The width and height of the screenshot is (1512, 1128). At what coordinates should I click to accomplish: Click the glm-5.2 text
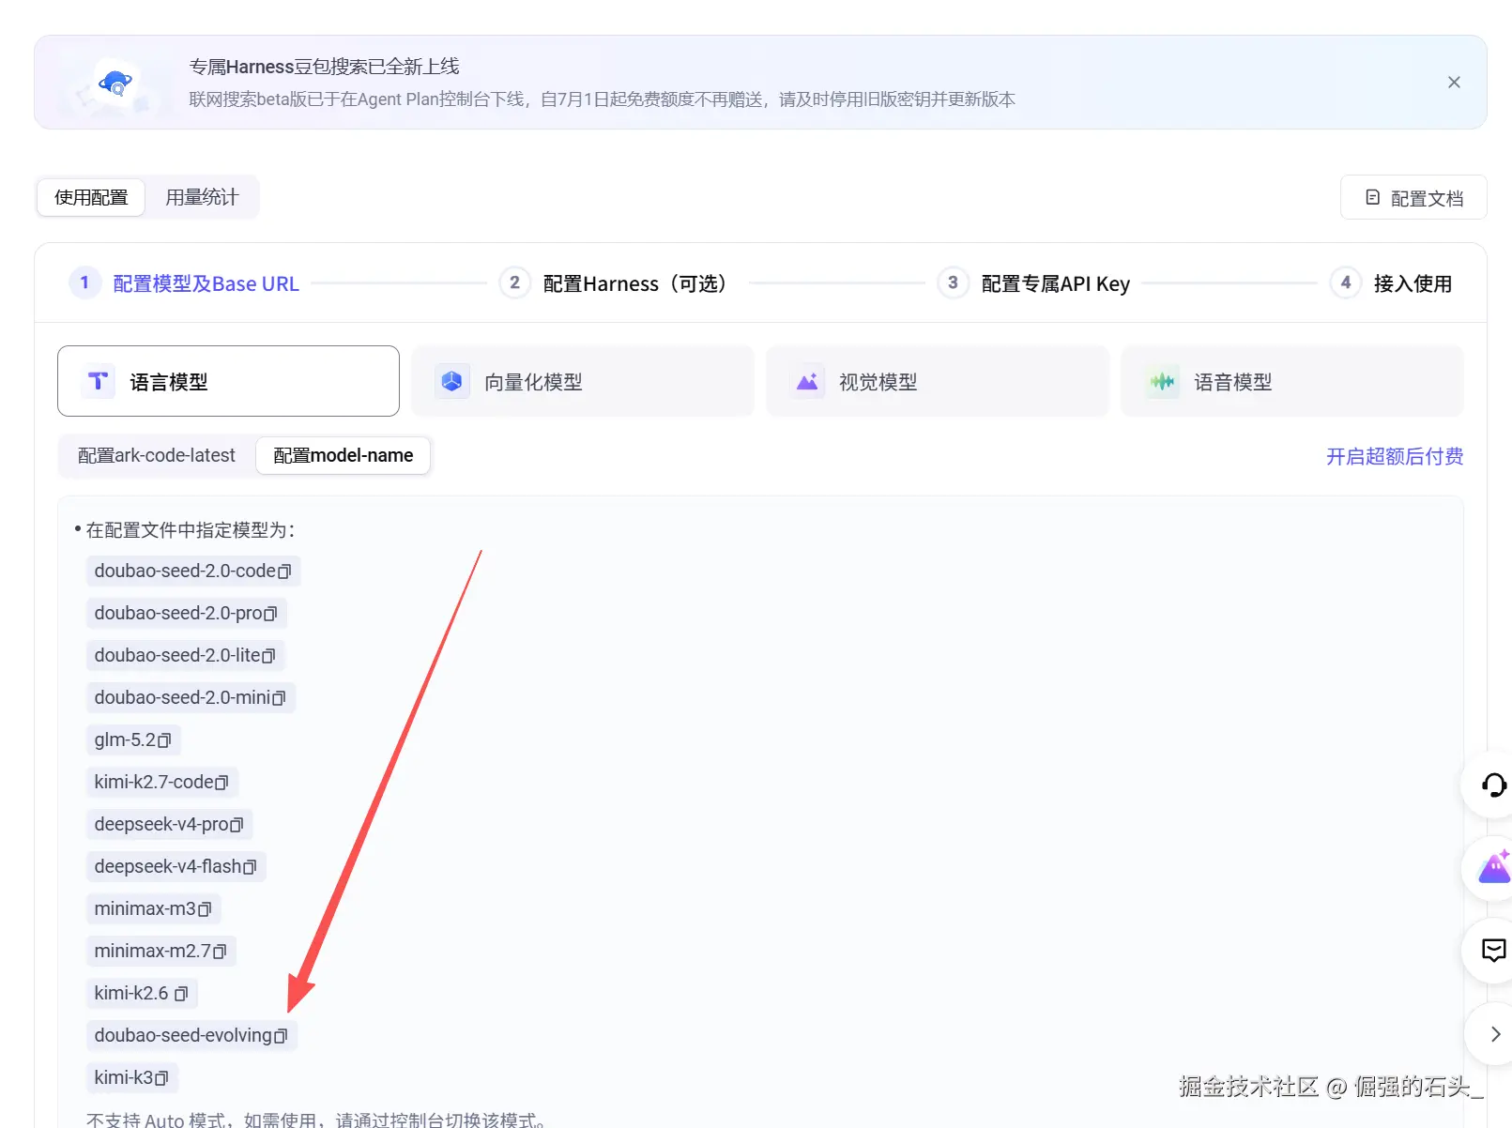pos(125,740)
